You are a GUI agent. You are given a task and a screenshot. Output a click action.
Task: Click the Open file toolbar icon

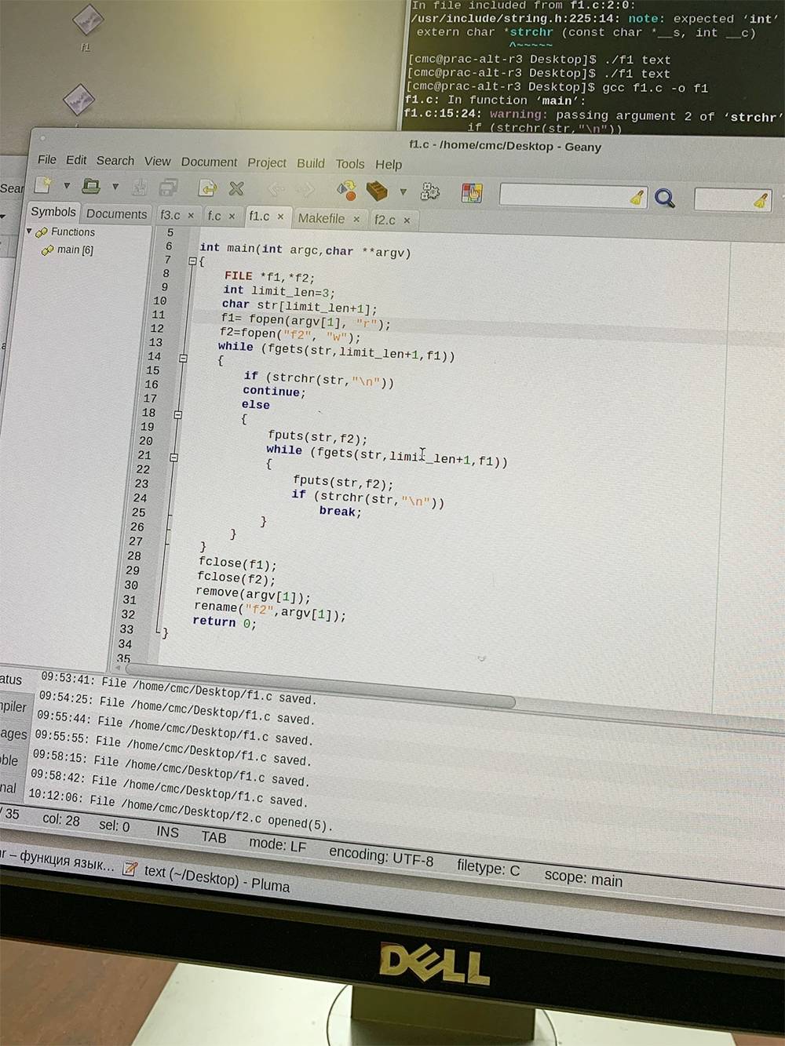point(91,186)
